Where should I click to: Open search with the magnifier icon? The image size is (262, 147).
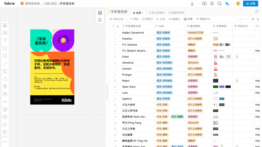coord(220,4)
